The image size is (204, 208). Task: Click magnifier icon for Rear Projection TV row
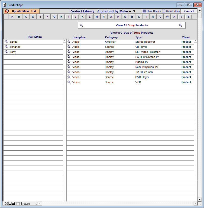tap(69, 67)
